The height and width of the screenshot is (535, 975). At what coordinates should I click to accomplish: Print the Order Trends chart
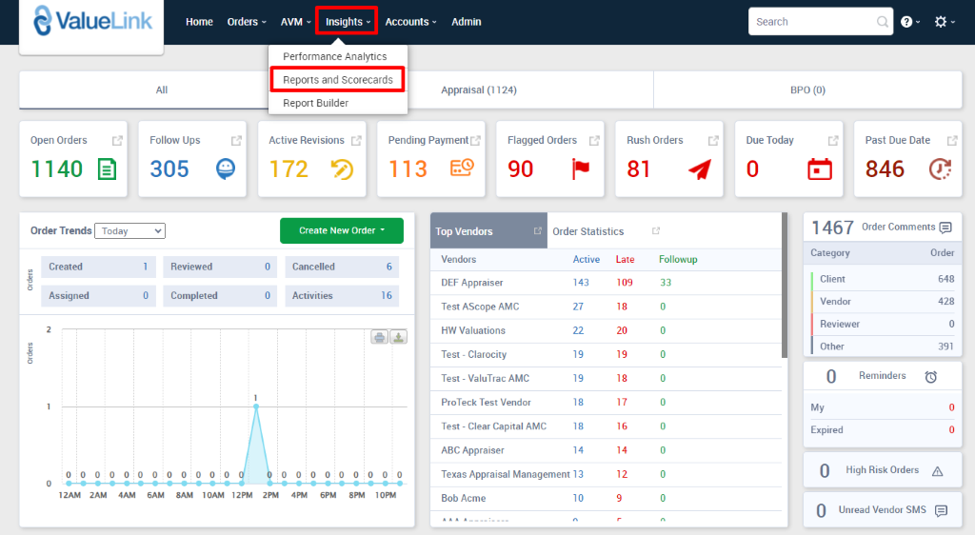[x=379, y=337]
